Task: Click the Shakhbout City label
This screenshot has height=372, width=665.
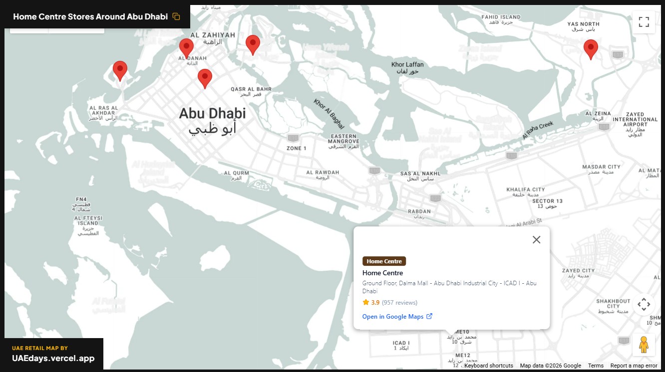Action: (x=613, y=306)
